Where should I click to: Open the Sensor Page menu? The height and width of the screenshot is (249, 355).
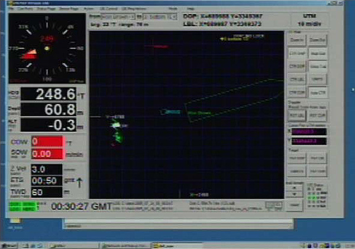pos(69,9)
